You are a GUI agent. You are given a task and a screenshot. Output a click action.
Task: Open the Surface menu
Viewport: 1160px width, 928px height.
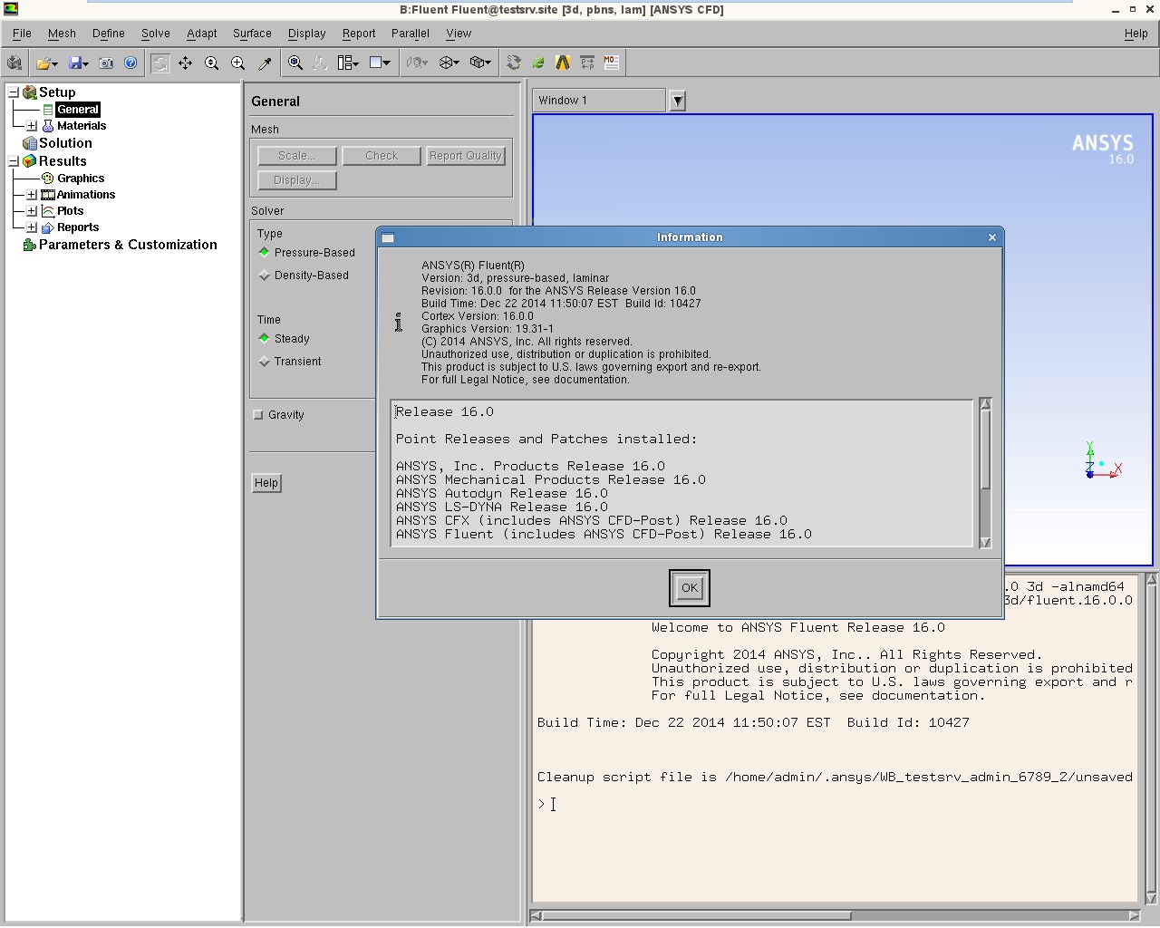[x=252, y=34]
